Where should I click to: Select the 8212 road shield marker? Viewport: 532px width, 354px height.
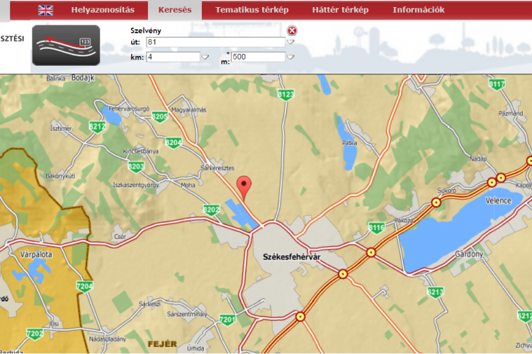(x=97, y=127)
